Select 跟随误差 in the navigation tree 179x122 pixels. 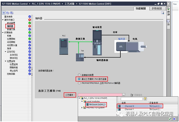14,68
